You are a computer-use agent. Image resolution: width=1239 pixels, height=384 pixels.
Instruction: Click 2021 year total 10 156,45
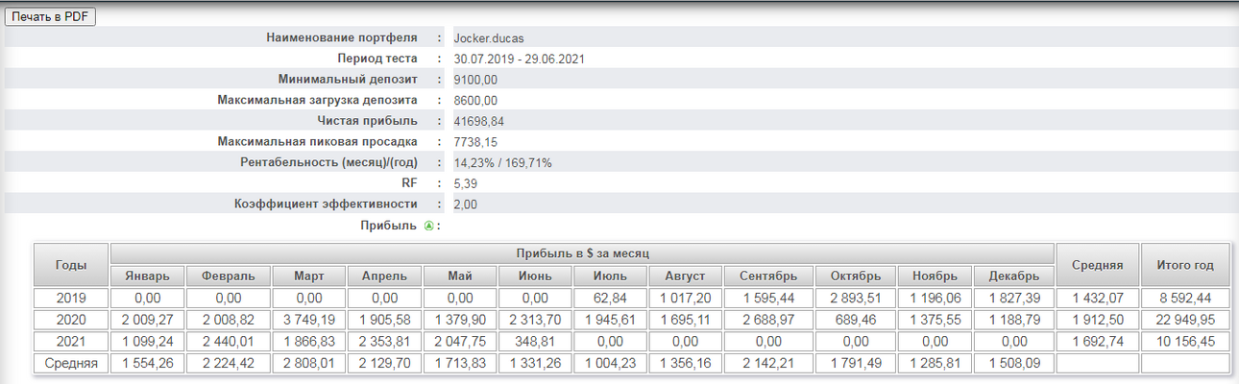tap(1185, 341)
